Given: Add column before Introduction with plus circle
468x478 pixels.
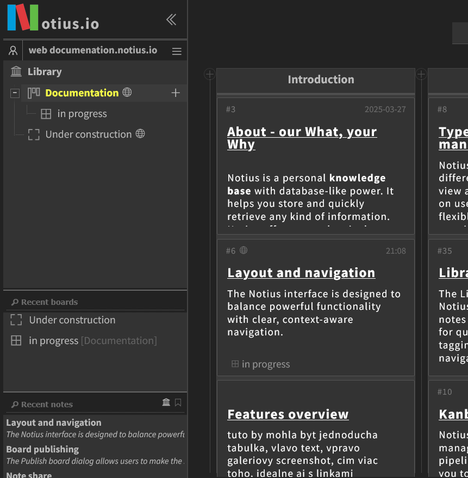Looking at the screenshot, I should (x=210, y=74).
